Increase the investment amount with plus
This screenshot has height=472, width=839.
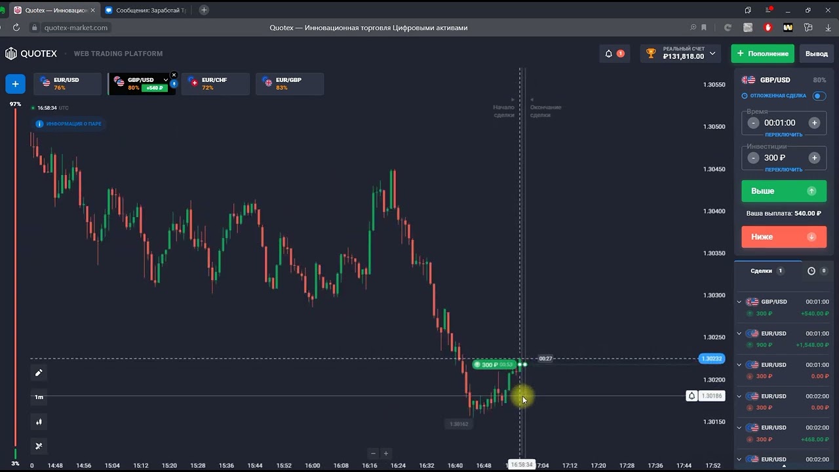click(814, 157)
